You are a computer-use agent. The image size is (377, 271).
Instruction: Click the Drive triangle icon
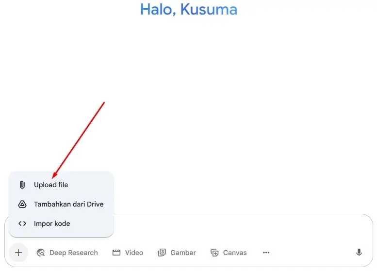(x=22, y=204)
